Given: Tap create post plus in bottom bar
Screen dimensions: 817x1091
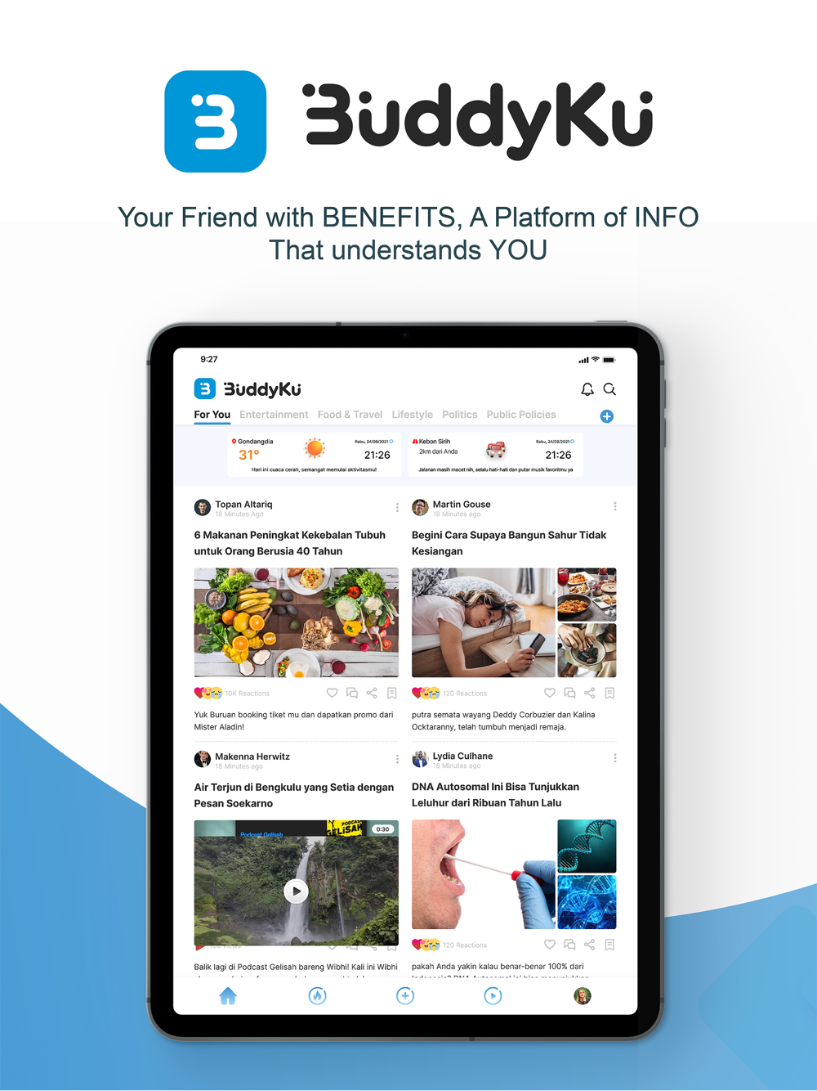Looking at the screenshot, I should [405, 995].
